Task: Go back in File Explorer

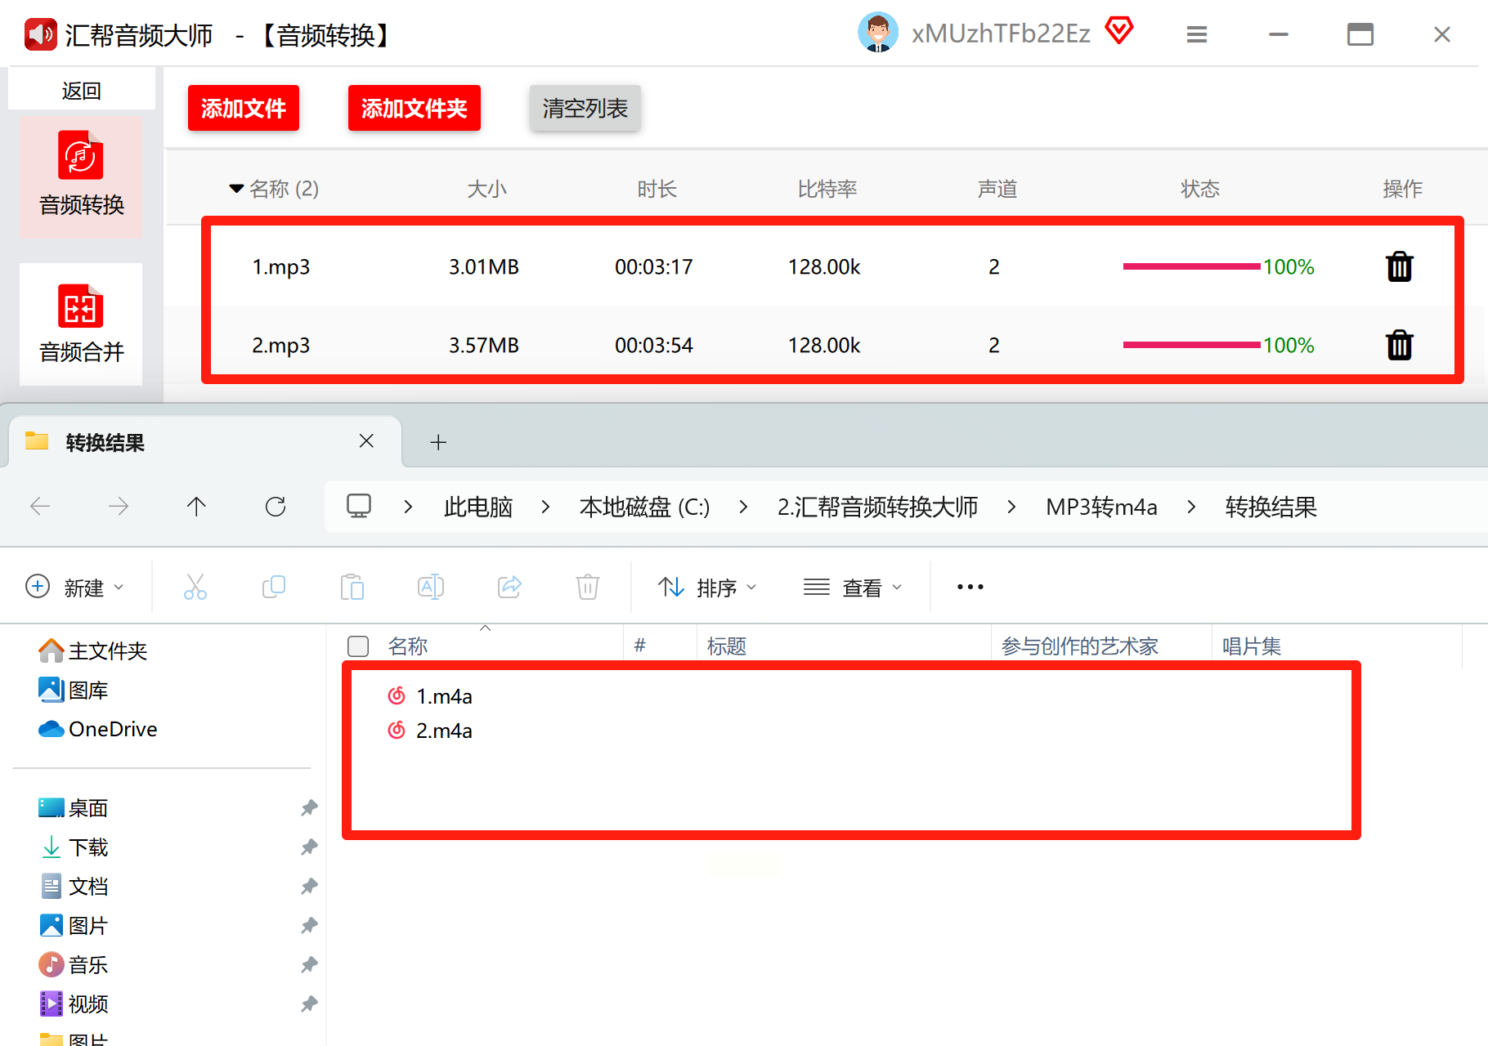Action: point(40,507)
